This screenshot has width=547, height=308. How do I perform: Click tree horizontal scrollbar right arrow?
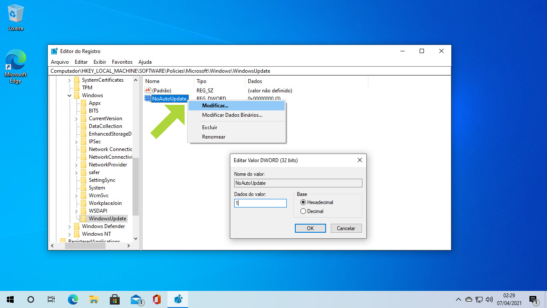(129, 246)
